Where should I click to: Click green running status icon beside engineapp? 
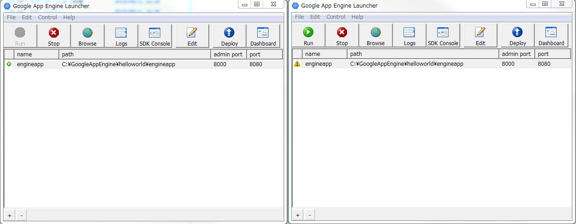(9, 64)
